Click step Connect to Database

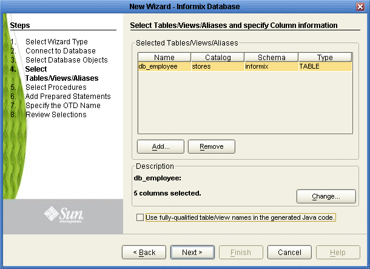[x=61, y=51]
